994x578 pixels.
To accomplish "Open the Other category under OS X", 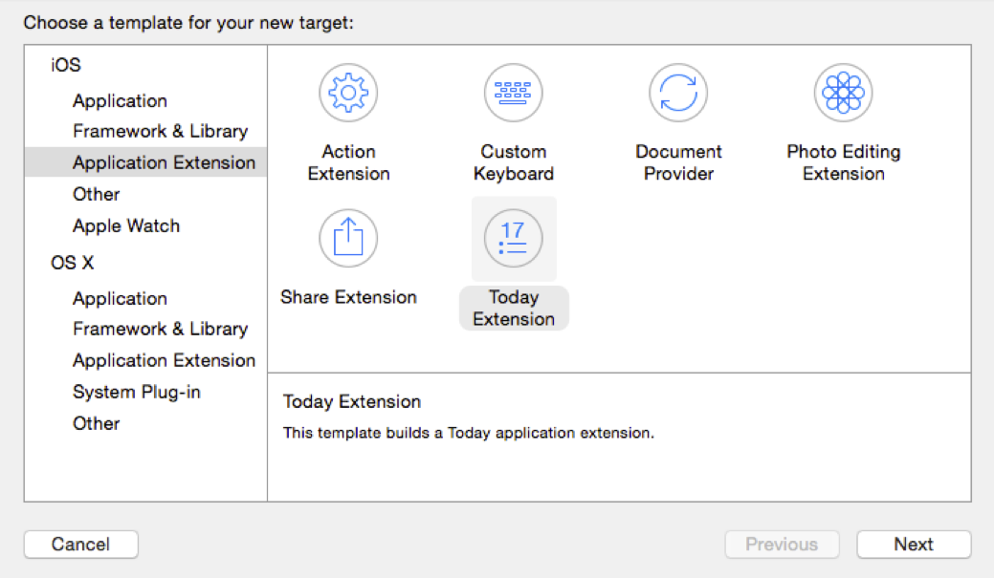I will (x=97, y=424).
